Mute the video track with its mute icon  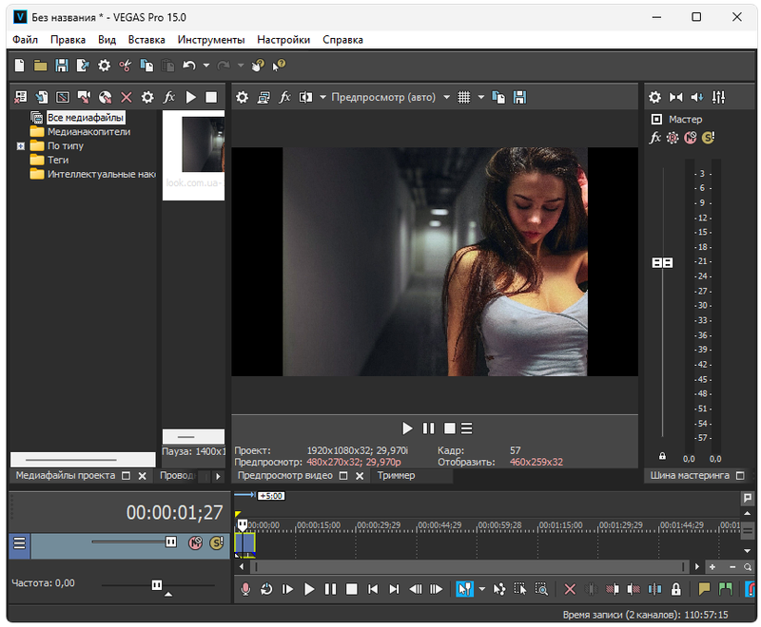click(x=195, y=542)
